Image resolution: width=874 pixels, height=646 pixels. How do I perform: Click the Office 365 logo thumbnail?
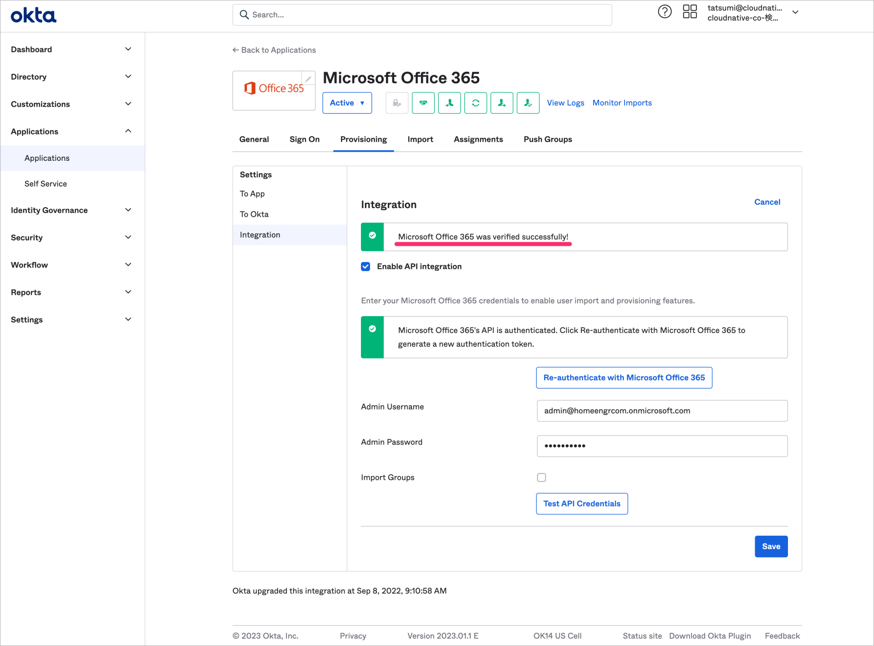pos(274,90)
